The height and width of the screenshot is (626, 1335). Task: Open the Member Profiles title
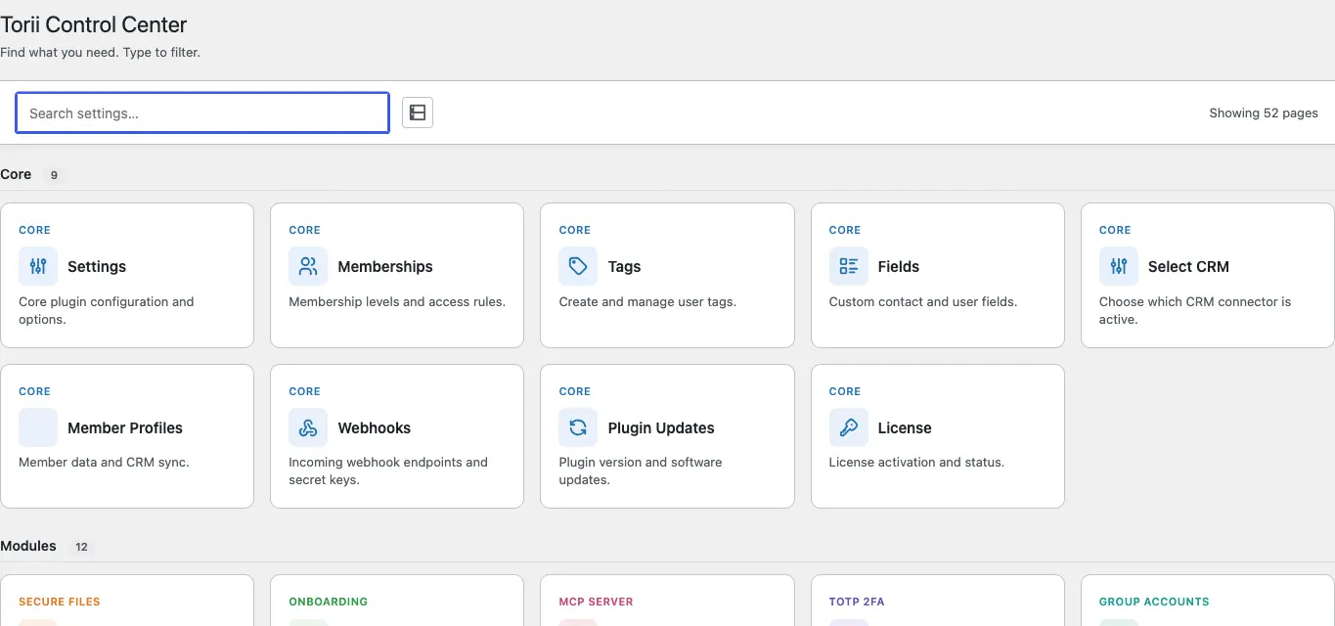coord(125,427)
